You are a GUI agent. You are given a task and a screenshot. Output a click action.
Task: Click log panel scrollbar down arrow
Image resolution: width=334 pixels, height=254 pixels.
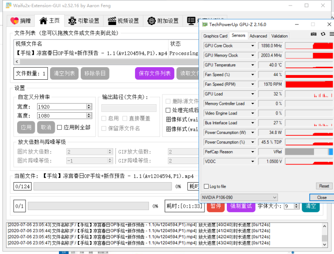click(x=324, y=245)
